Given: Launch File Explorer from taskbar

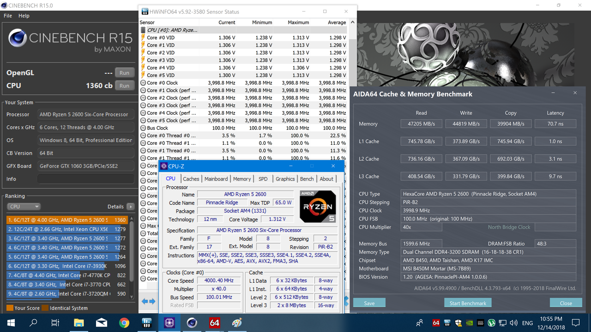Looking at the screenshot, I should (x=78, y=323).
